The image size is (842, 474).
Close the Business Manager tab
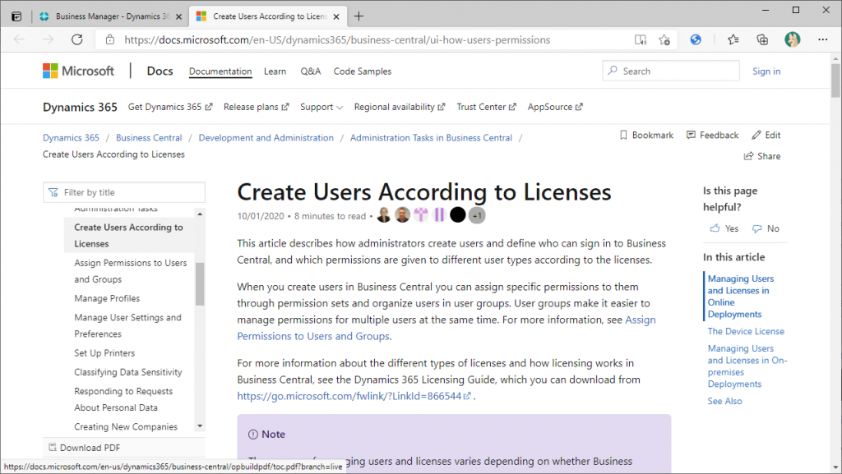coord(178,16)
